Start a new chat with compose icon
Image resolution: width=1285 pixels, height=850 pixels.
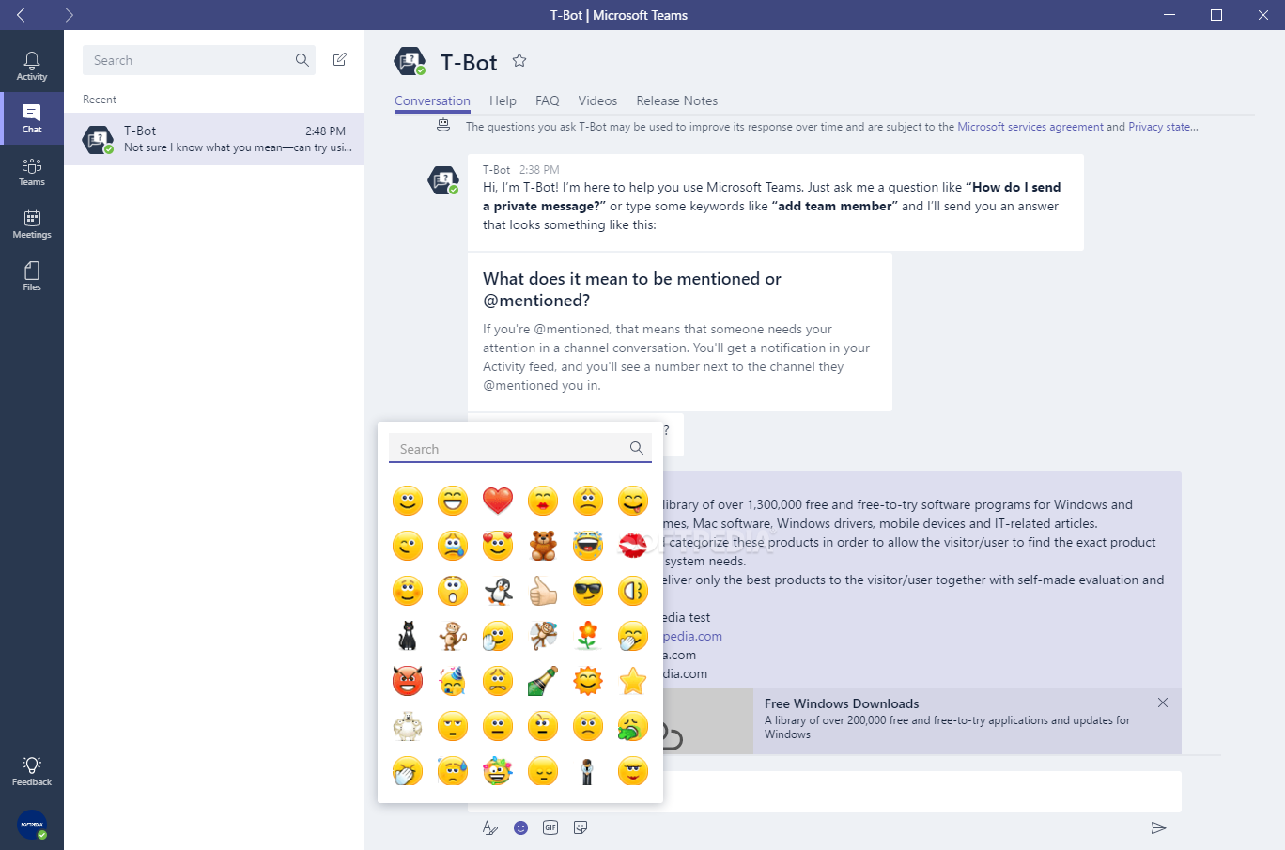tap(340, 60)
